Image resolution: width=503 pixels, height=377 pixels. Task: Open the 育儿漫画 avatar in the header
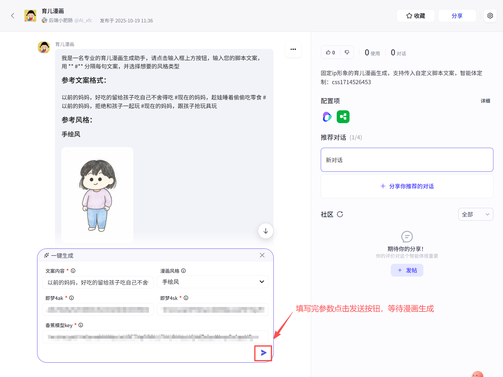(x=30, y=16)
